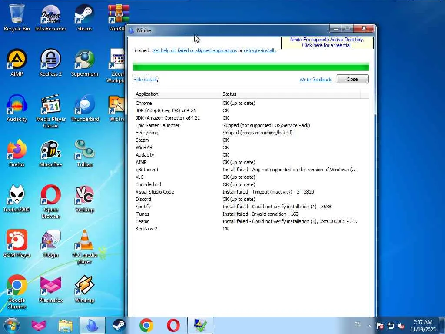445x334 pixels.
Task: Click the muted volume tray icon
Action: pyautogui.click(x=401, y=326)
